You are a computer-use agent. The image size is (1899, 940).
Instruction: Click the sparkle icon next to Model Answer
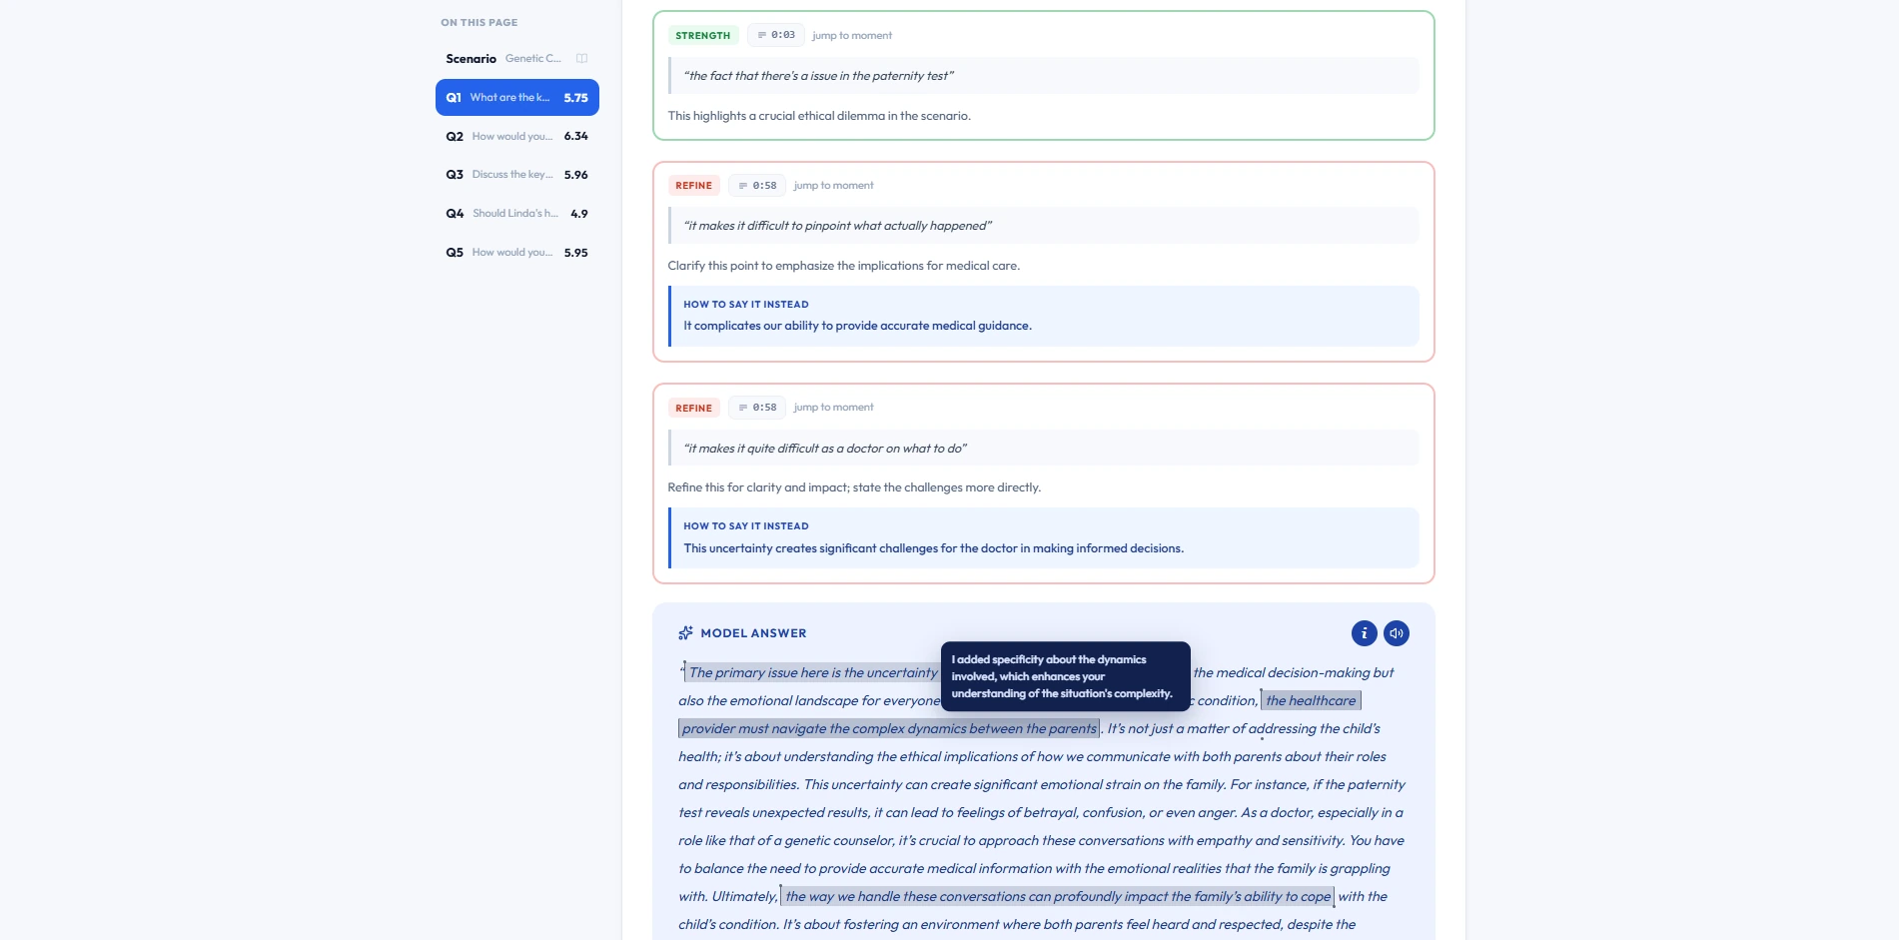point(685,633)
